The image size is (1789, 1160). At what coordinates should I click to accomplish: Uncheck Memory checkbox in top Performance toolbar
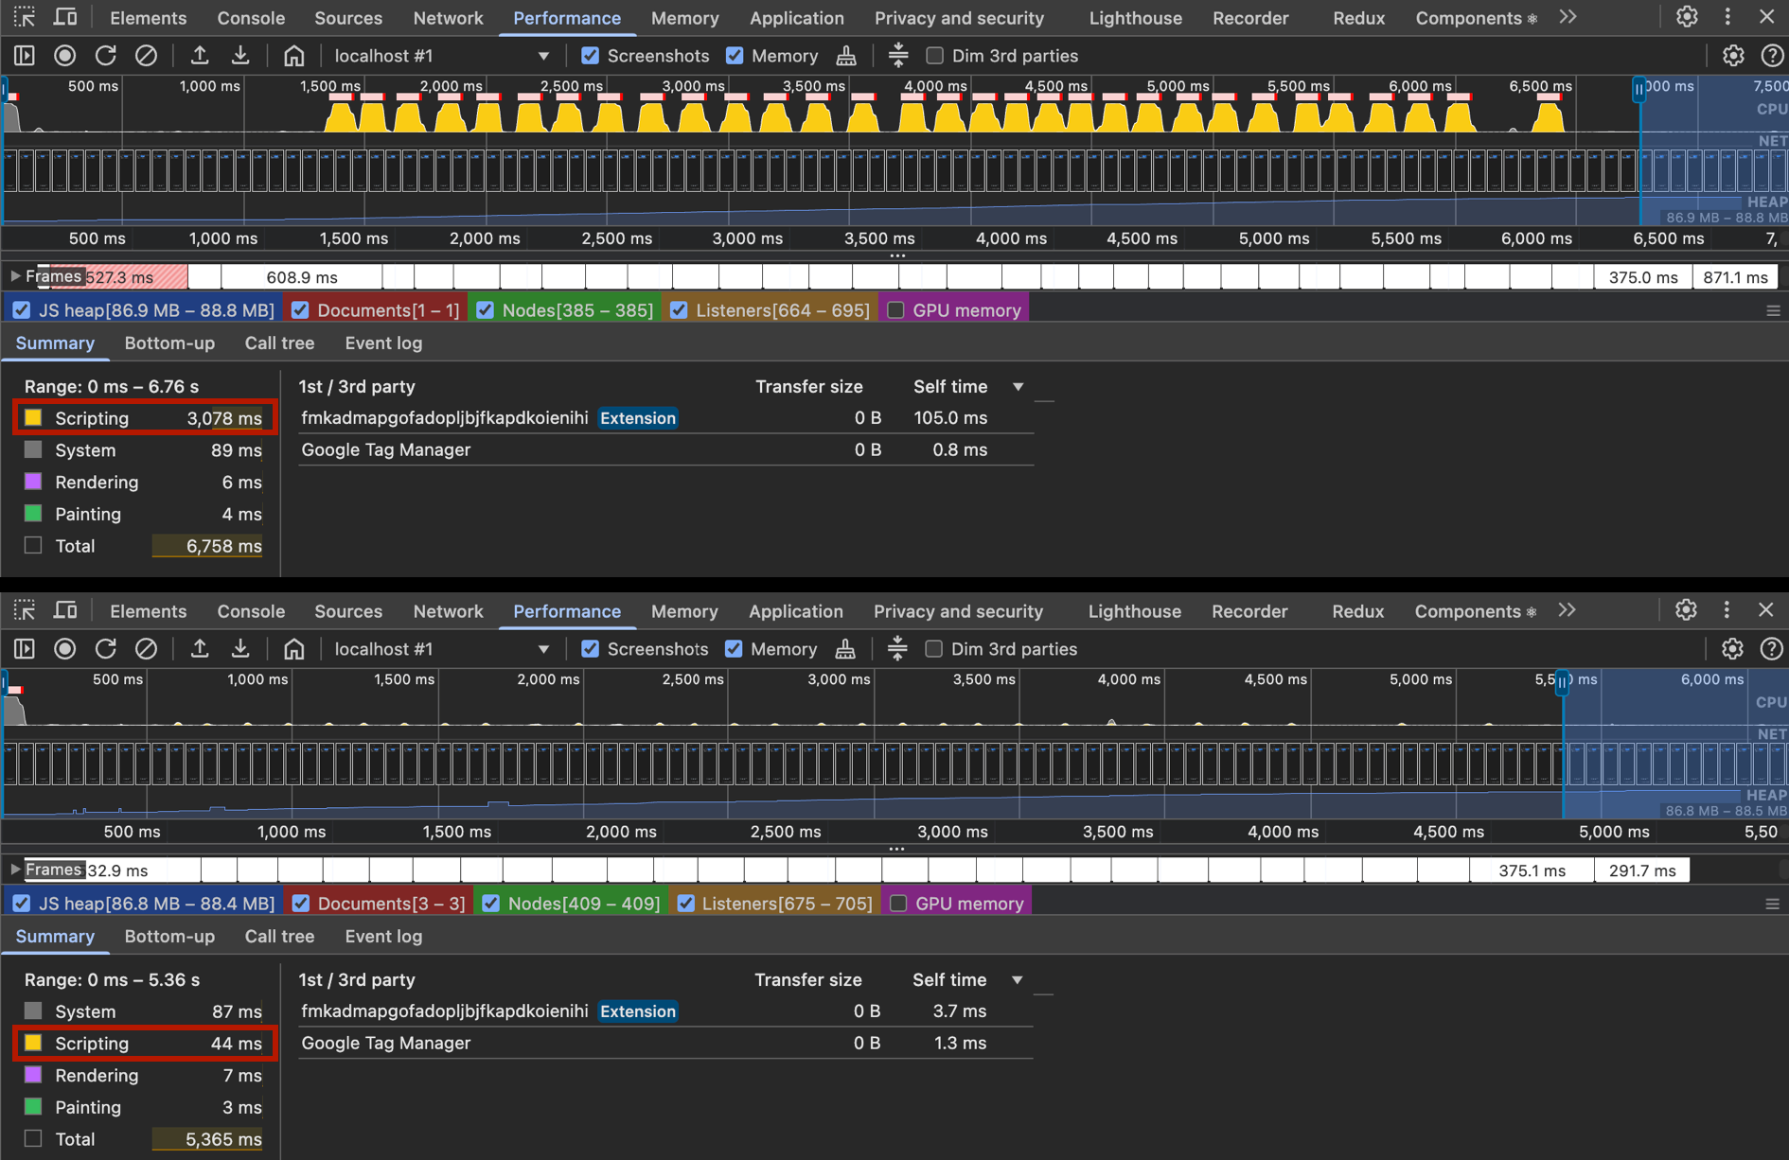pos(735,56)
